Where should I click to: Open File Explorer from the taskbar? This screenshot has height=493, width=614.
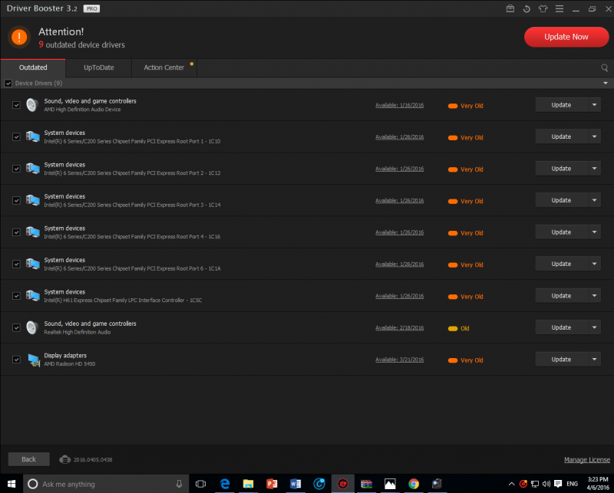point(248,484)
